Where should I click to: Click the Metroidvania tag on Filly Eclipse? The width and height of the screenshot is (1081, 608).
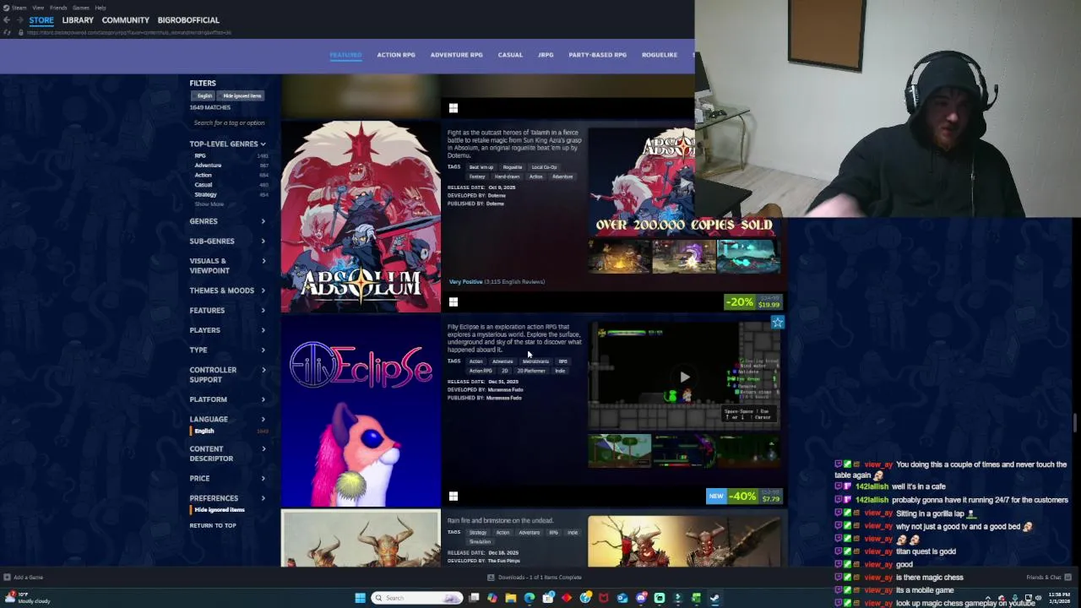click(535, 361)
